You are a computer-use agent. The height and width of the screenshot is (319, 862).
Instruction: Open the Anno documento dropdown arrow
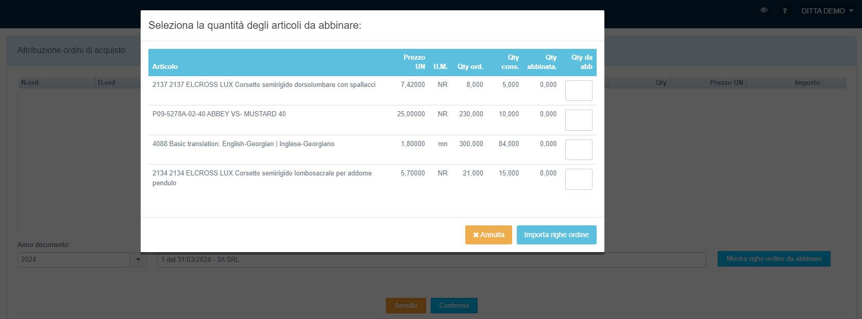(138, 260)
